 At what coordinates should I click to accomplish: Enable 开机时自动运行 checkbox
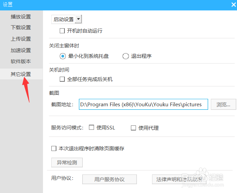tap(62, 31)
